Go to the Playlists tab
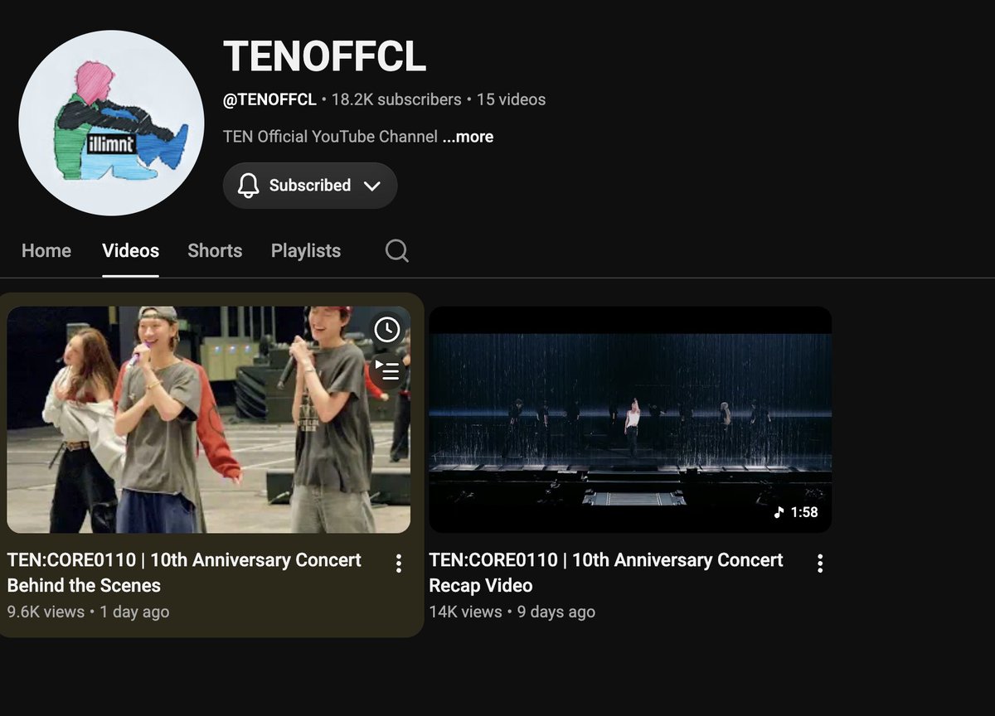The width and height of the screenshot is (995, 716). click(306, 250)
